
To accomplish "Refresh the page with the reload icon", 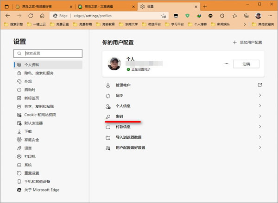I will [31, 15].
